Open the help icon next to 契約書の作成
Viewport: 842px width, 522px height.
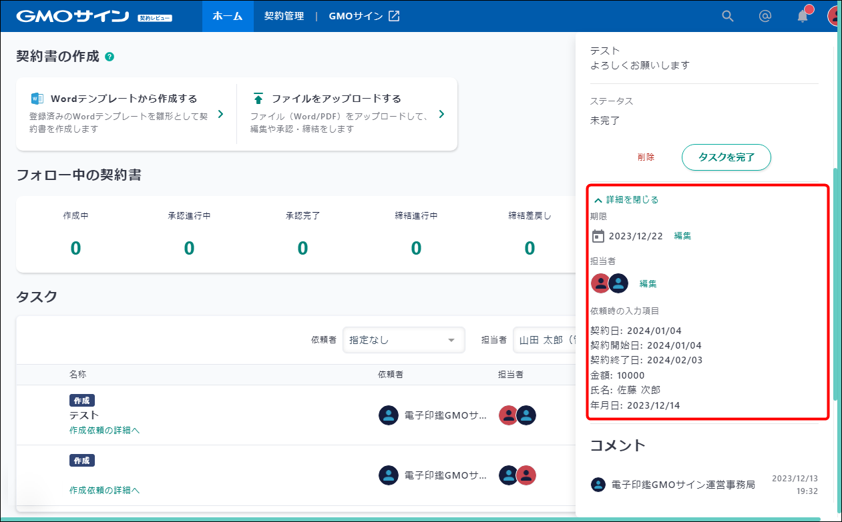[110, 57]
